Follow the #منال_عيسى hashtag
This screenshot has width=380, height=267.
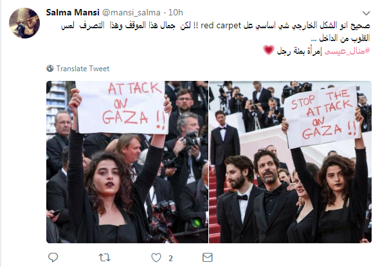pyautogui.click(x=347, y=51)
